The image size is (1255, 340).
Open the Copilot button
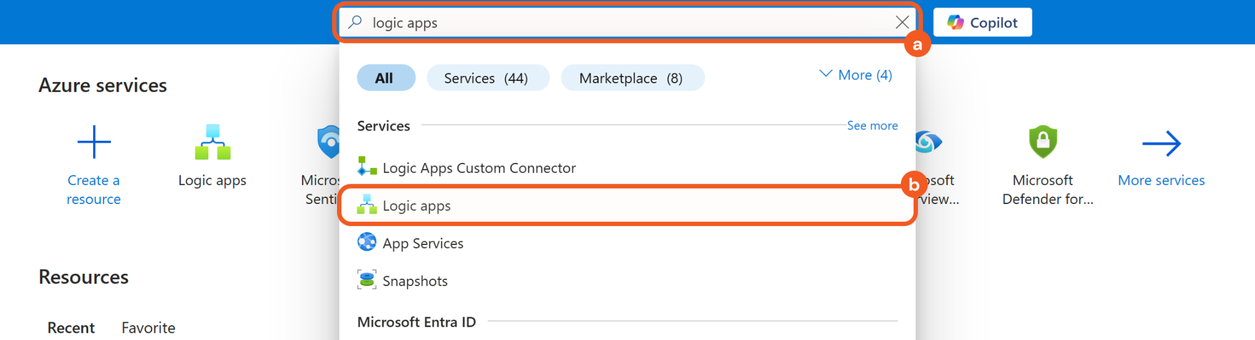(982, 23)
